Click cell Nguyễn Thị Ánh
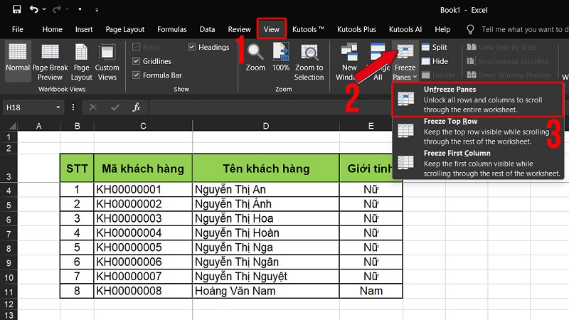 [266, 204]
